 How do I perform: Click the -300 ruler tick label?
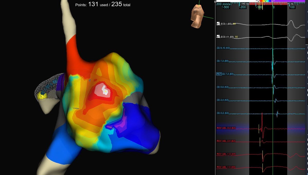point(225,7)
